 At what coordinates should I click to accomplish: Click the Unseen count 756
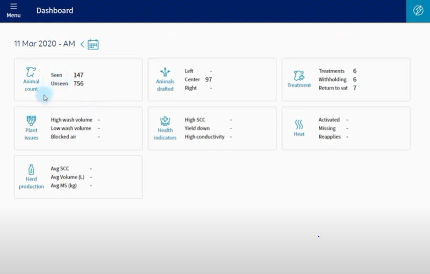(78, 84)
